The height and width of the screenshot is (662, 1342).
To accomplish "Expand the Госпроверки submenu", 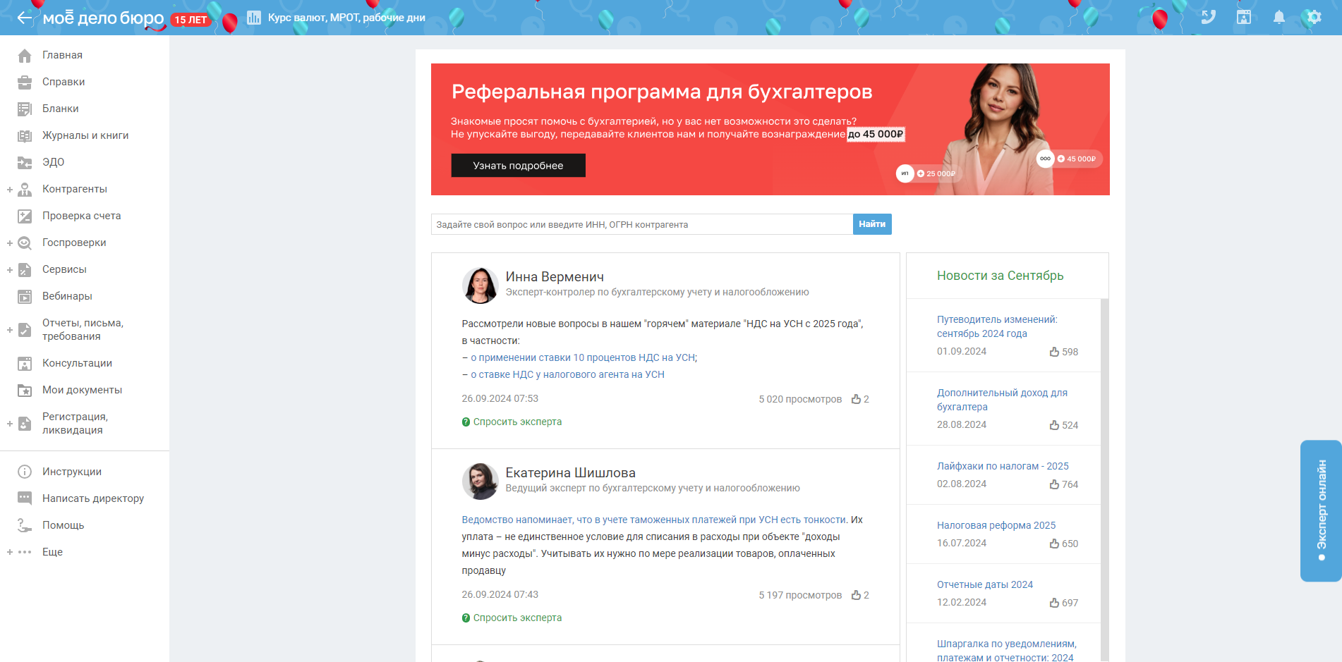I will click(x=10, y=243).
